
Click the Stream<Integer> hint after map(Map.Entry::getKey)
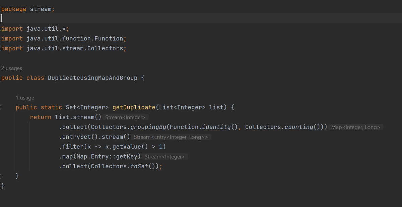tap(165, 156)
